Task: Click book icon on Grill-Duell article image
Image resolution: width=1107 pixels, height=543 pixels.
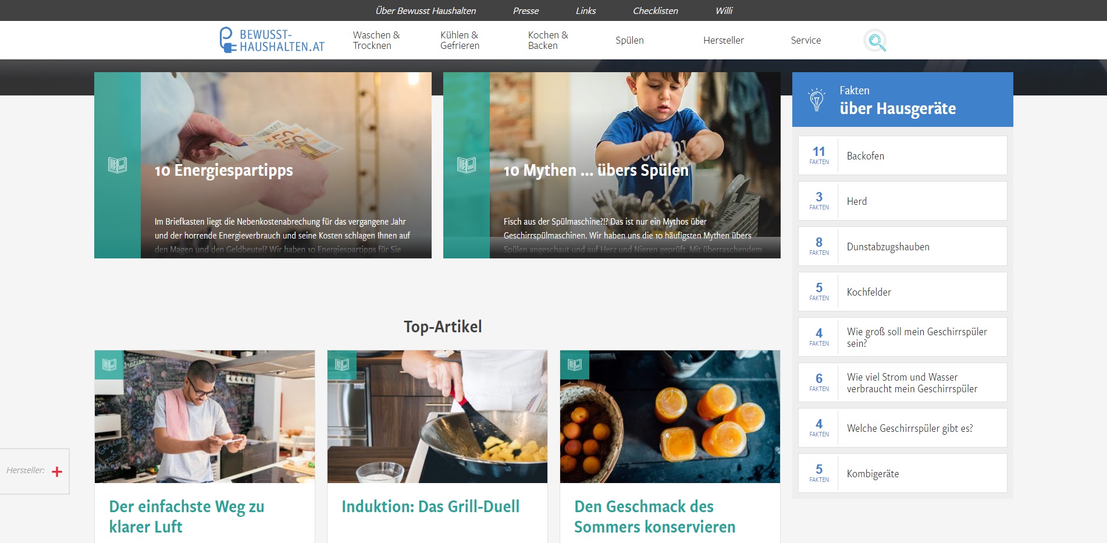Action: tap(342, 365)
